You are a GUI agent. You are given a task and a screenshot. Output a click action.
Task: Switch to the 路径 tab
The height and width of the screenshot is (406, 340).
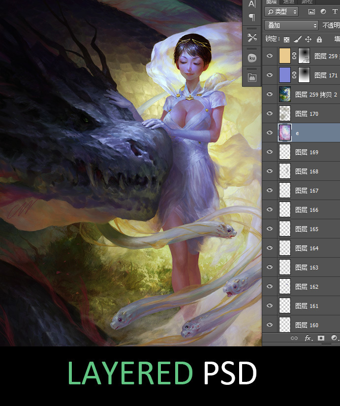(x=307, y=1)
